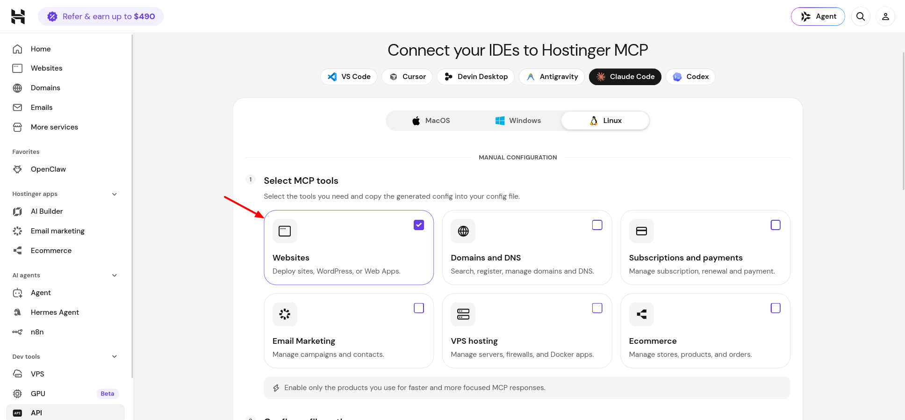Click 'Manage servers, firewalls, and Docker apps.'
This screenshot has width=905, height=420.
tap(522, 355)
